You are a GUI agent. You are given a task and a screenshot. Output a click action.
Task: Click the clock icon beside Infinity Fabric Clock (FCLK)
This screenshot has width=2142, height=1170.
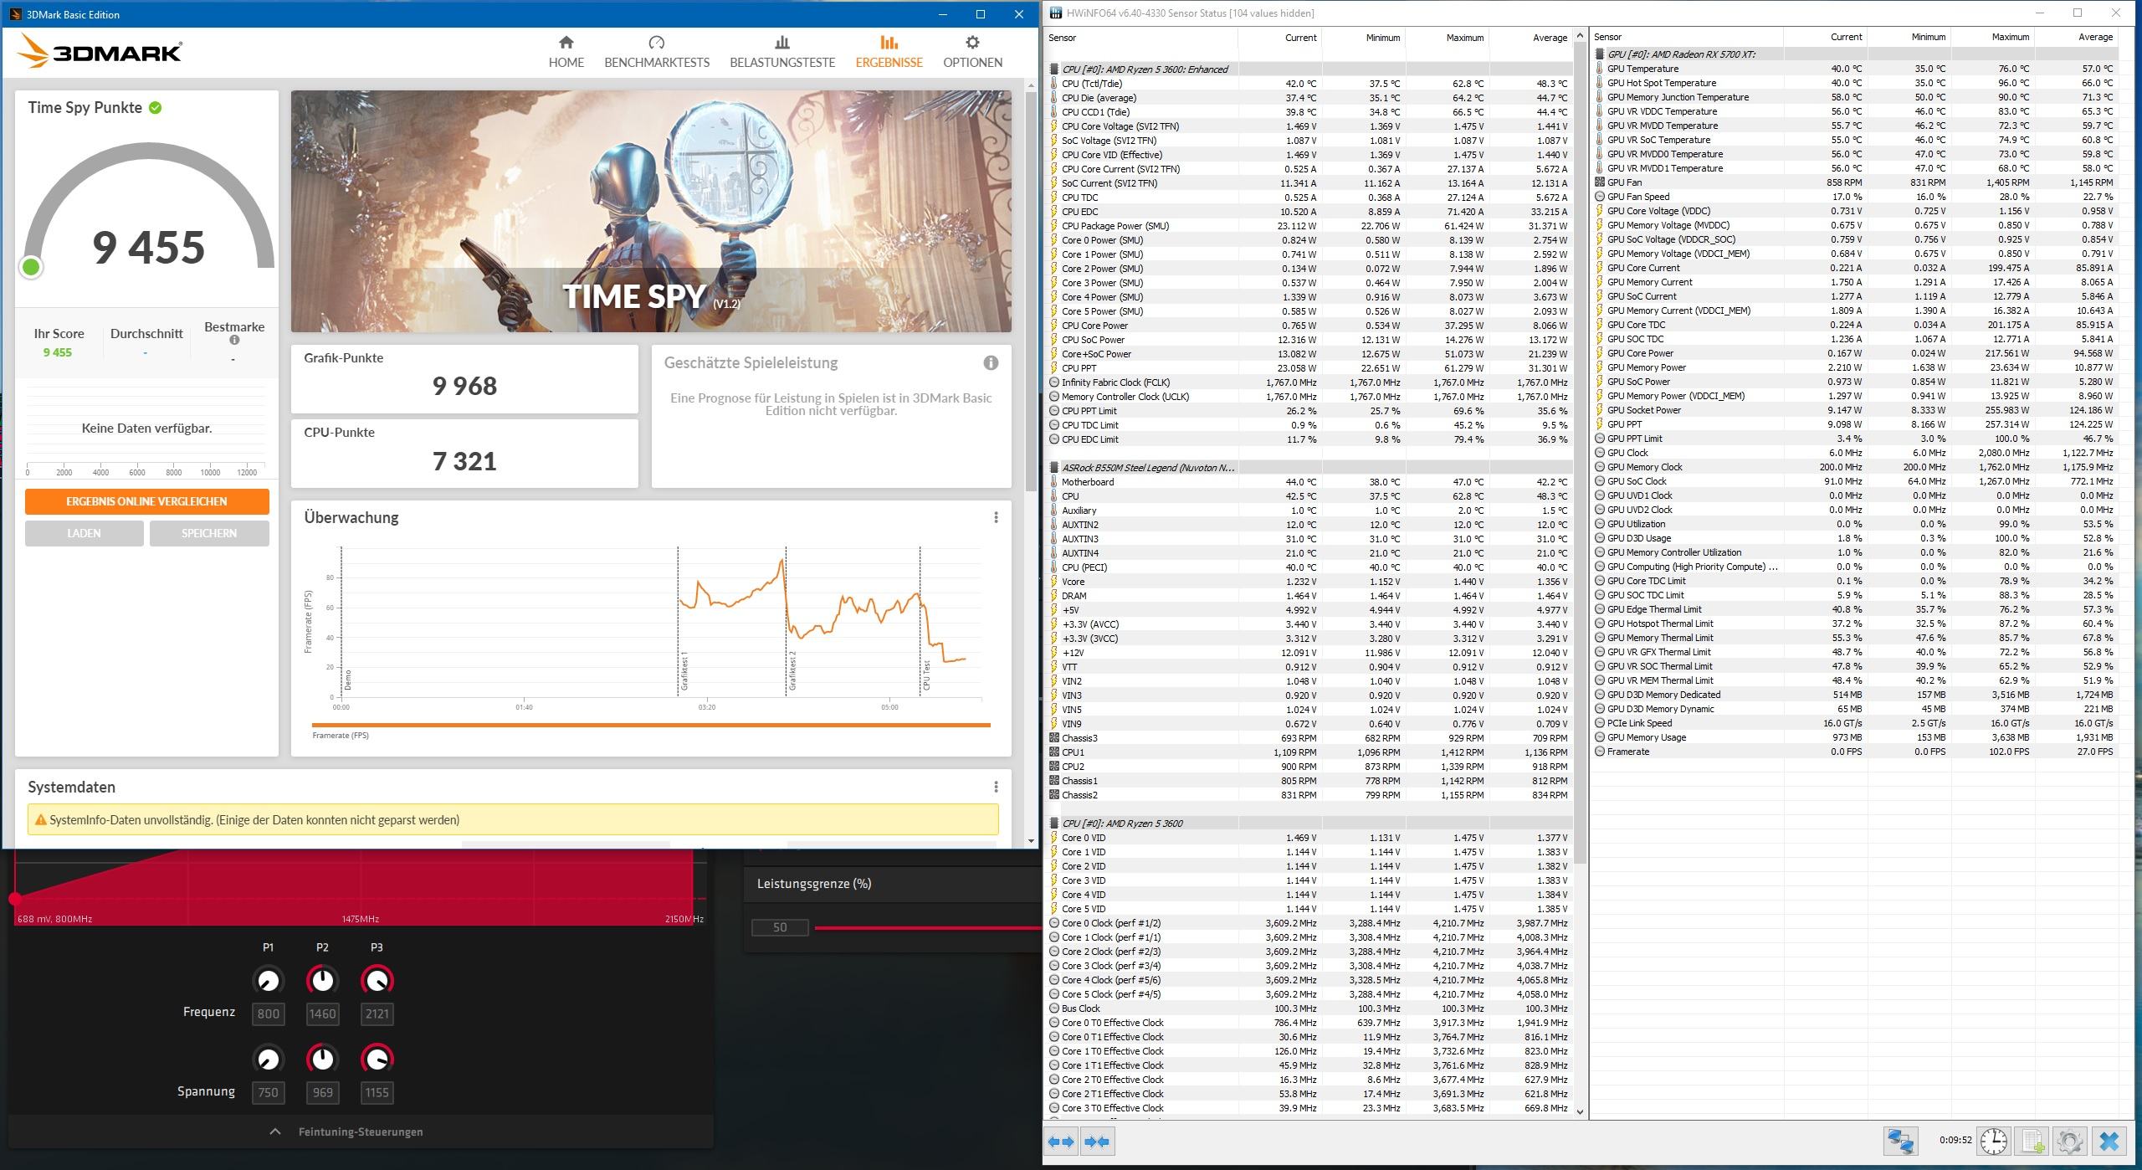pos(1054,382)
